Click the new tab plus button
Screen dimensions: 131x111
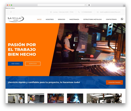(124, 6)
